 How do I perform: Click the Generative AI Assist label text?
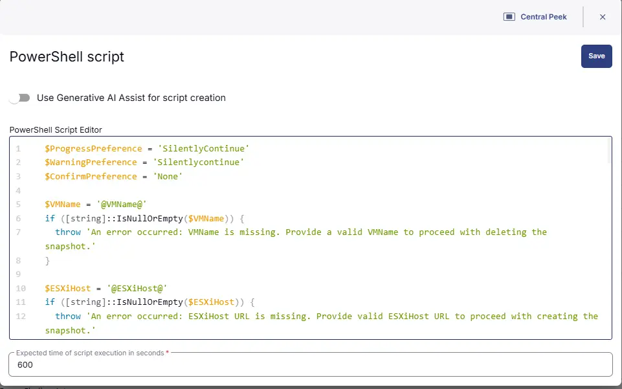[x=131, y=98]
